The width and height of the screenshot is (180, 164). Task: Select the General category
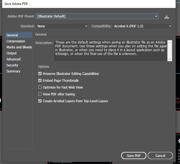click(19, 35)
